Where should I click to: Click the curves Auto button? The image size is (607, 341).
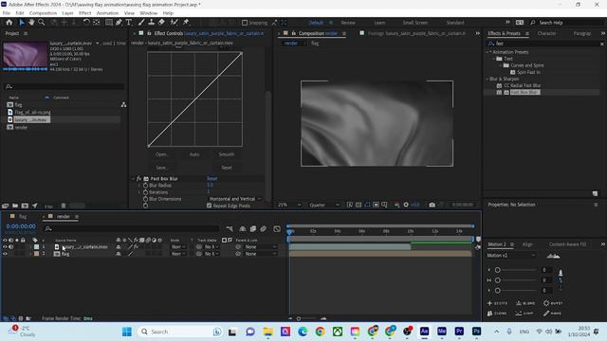(x=194, y=154)
